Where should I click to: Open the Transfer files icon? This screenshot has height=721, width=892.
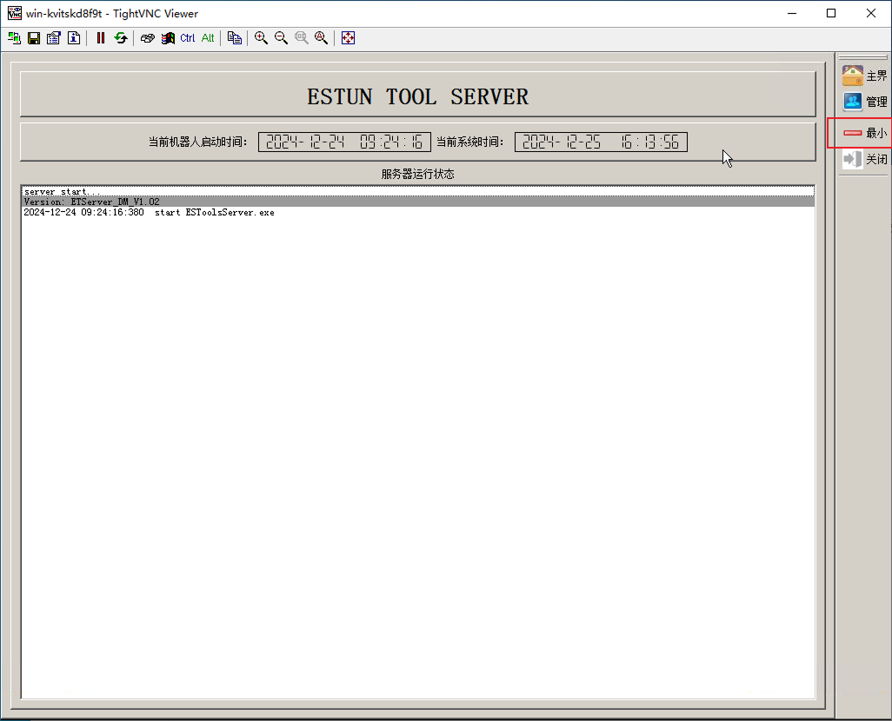pos(235,38)
